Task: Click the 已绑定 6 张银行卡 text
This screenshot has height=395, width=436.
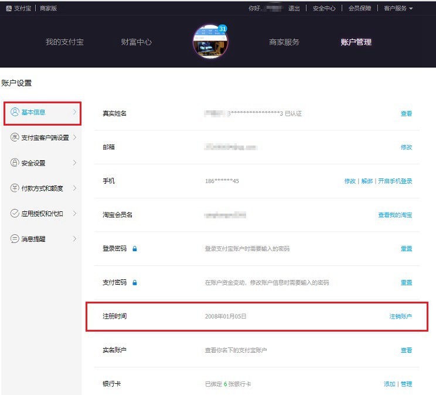Action: (x=228, y=384)
